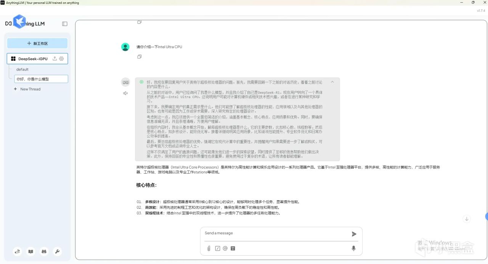Select the 你好，你是什么模型 thread
This screenshot has width=488, height=264.
(41, 79)
